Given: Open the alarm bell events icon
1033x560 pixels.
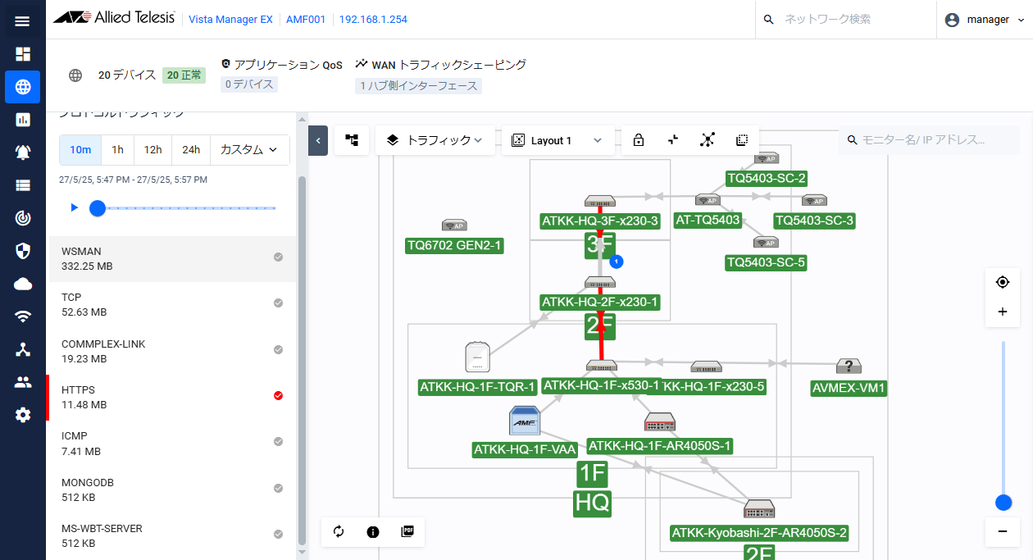Looking at the screenshot, I should [22, 153].
